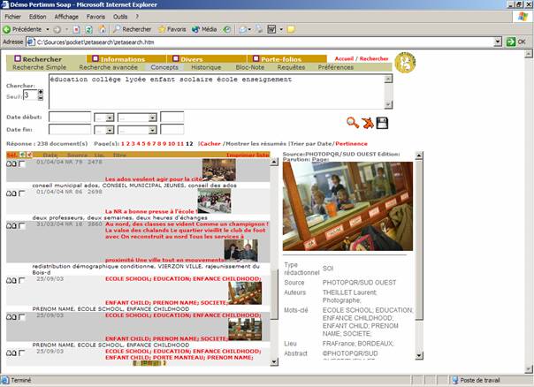Go to the Home page icon
The height and width of the screenshot is (387, 534).
[103, 30]
